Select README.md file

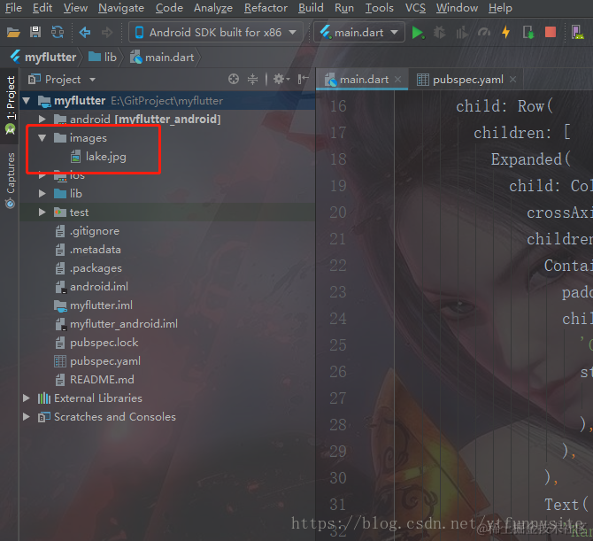coord(95,380)
